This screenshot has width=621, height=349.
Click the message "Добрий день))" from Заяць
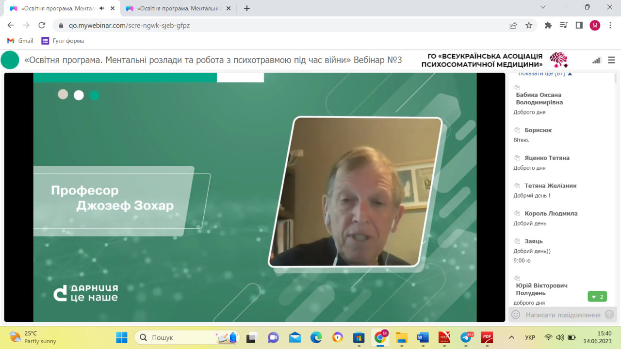click(x=532, y=251)
